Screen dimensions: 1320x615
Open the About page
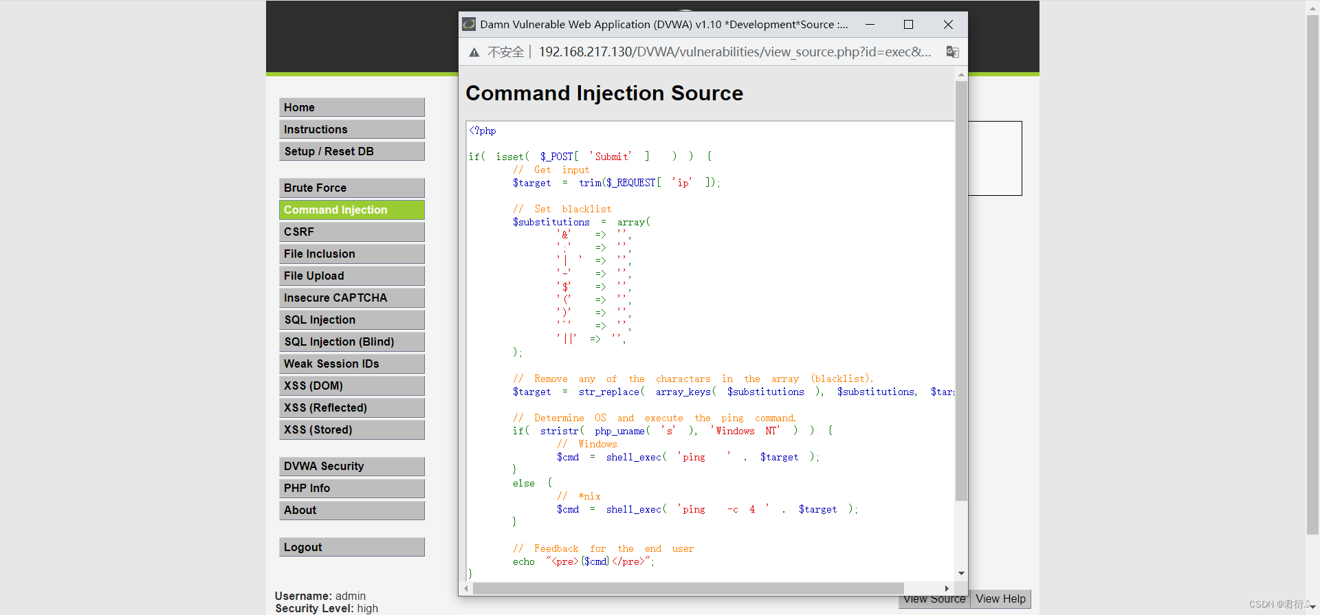click(352, 510)
